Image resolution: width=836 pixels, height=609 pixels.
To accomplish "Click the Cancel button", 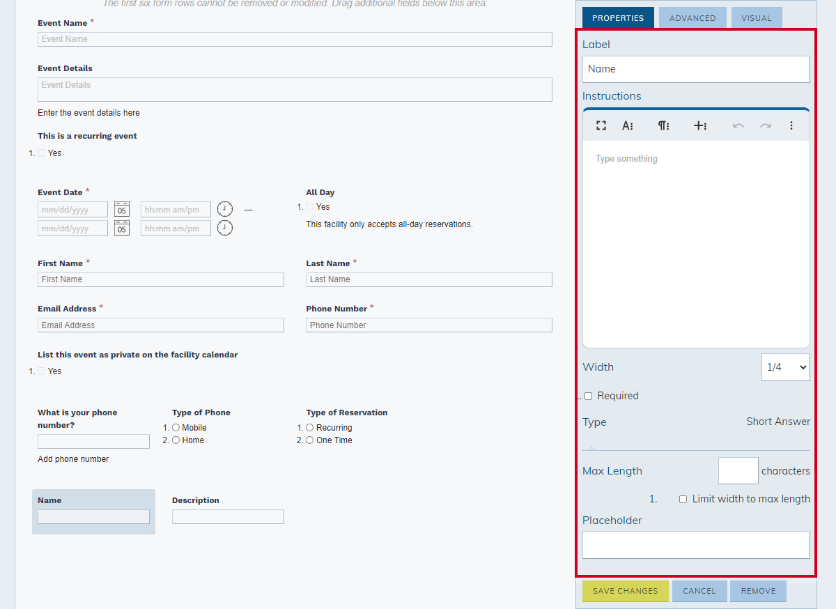I will coord(699,591).
